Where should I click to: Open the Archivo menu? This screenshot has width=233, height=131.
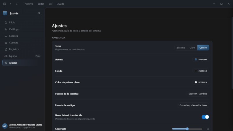[29, 4]
